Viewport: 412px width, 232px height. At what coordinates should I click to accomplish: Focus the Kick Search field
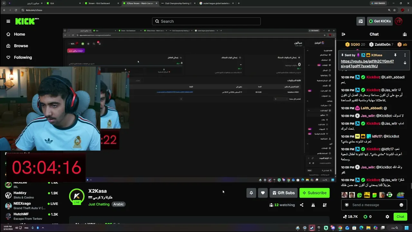click(206, 21)
